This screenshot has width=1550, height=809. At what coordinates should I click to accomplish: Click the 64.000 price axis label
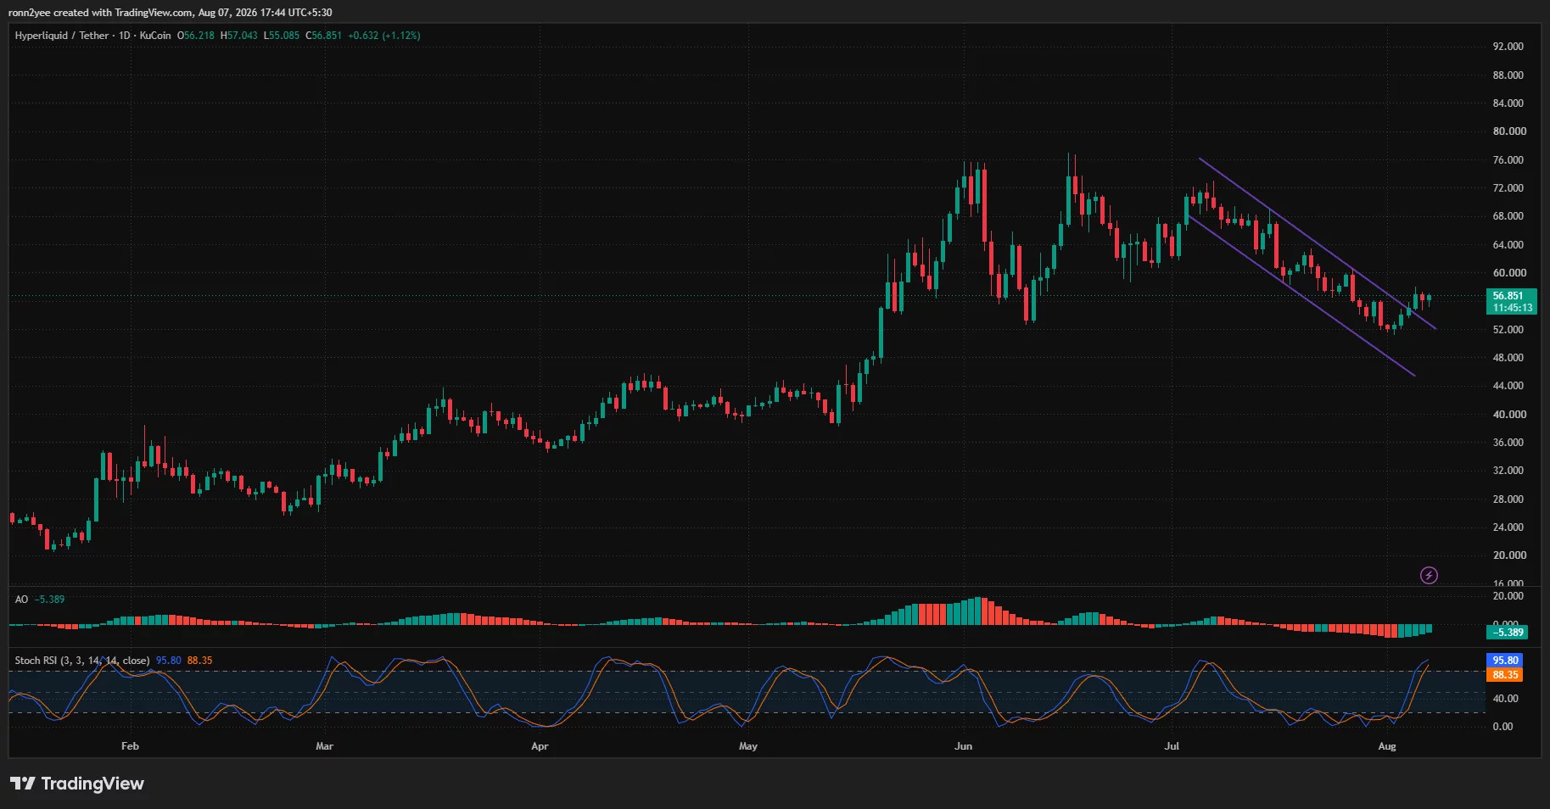1508,245
